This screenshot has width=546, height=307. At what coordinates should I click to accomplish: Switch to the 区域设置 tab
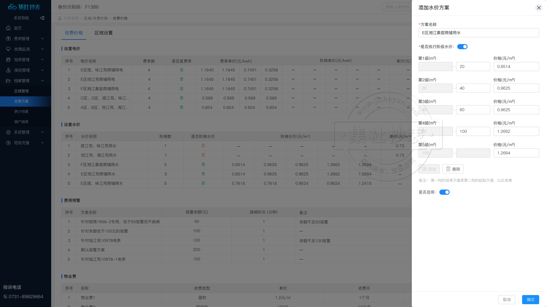click(104, 33)
